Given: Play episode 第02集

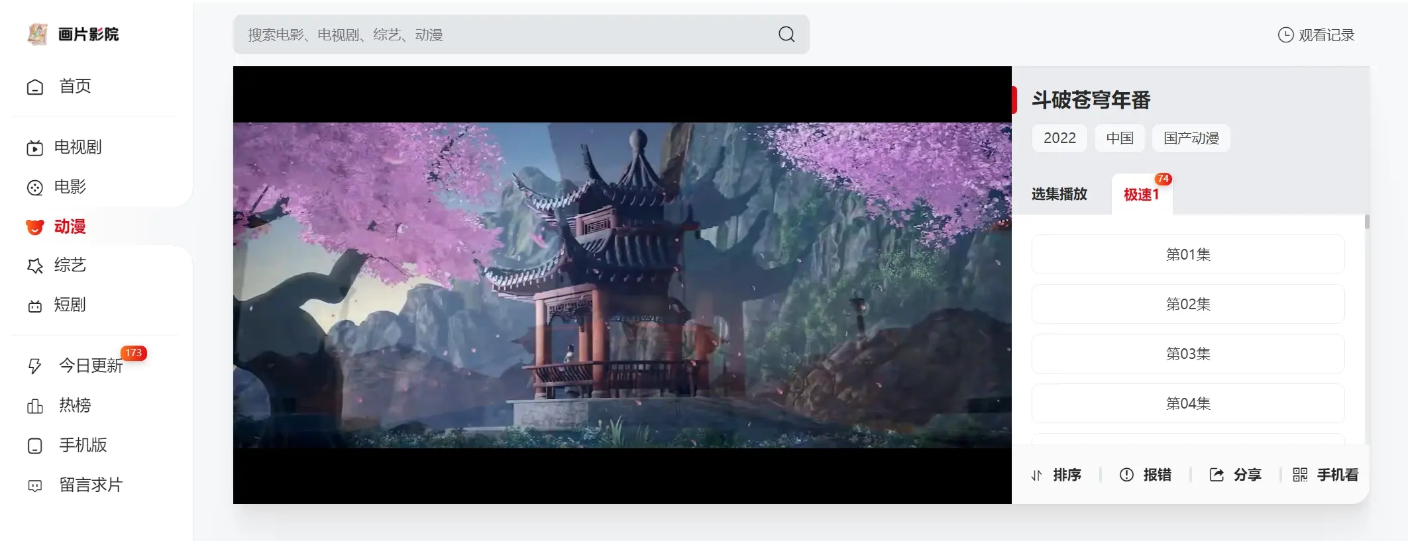Looking at the screenshot, I should 1188,304.
